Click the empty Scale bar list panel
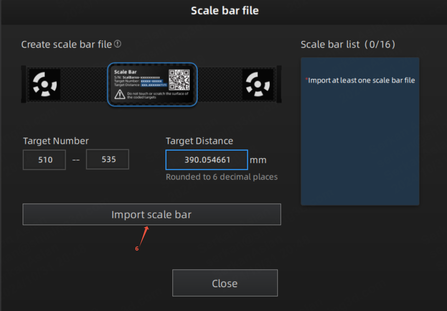 360,131
